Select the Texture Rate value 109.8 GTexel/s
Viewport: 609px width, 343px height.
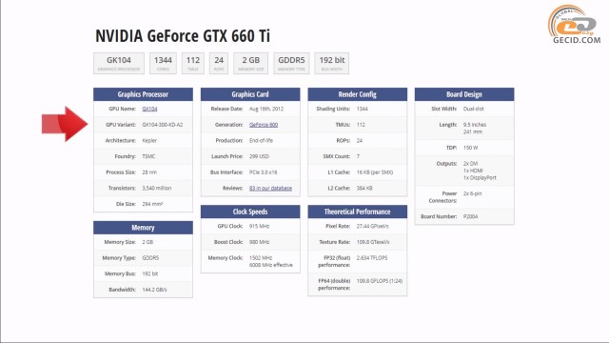(373, 242)
